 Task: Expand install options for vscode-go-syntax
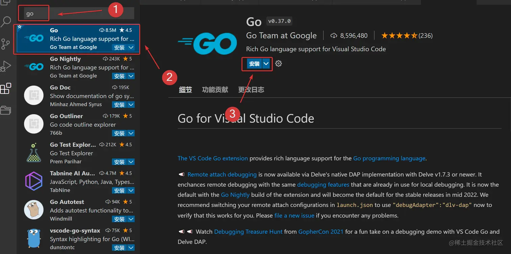tap(131, 248)
